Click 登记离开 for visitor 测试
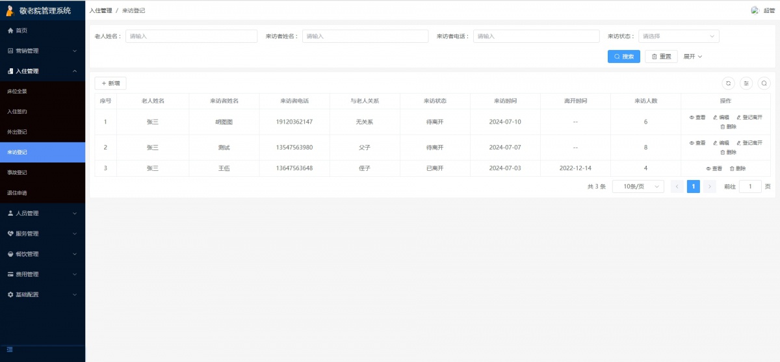 pyautogui.click(x=749, y=143)
